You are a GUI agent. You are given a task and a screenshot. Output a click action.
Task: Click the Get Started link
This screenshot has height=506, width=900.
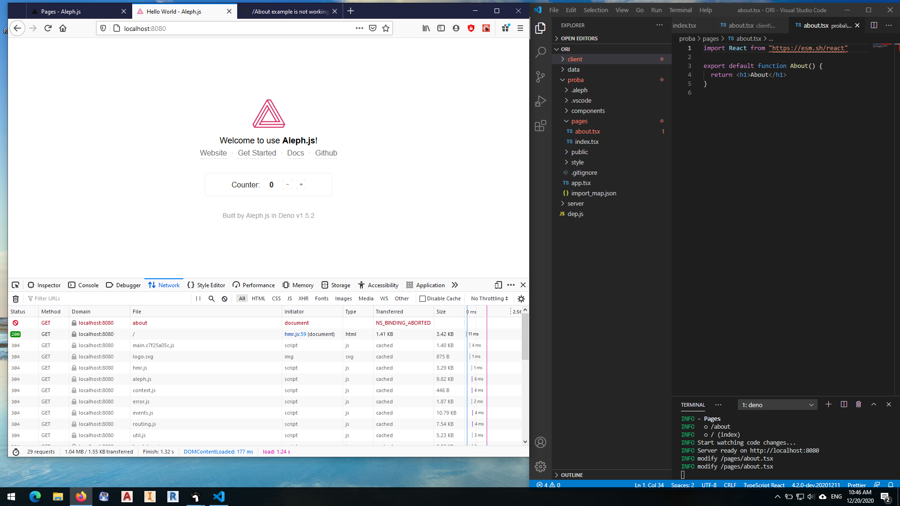257,153
